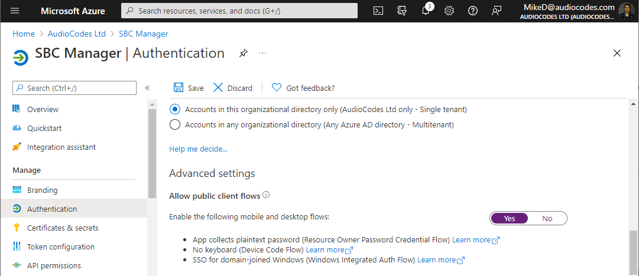Open the Help me decide link

pyautogui.click(x=198, y=149)
